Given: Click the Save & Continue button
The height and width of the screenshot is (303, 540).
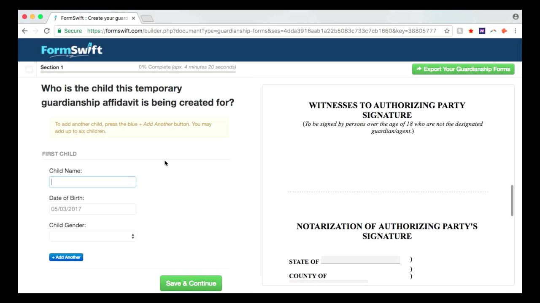Looking at the screenshot, I should point(191,283).
